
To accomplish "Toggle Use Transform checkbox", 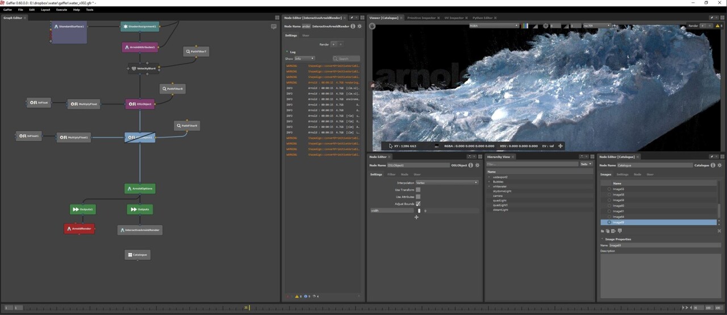I will click(418, 189).
